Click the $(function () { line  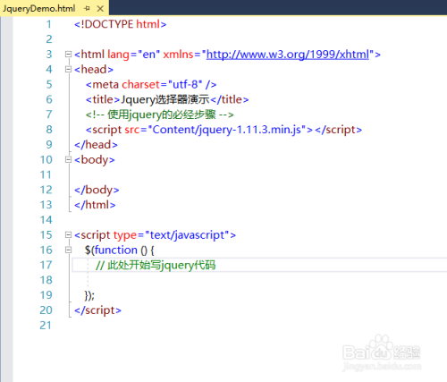click(119, 250)
